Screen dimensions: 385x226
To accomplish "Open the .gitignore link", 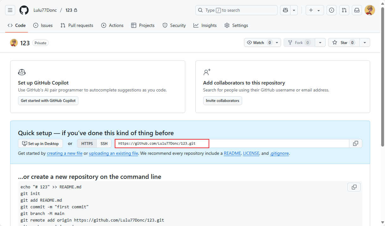I will [279, 153].
